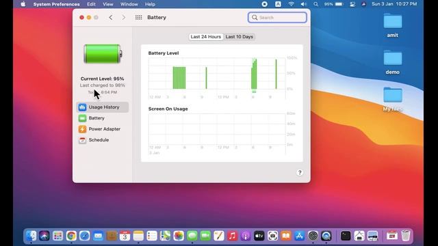Open Reminders in the Dock
Image resolution: width=438 pixels, height=246 pixels.
click(x=152, y=236)
